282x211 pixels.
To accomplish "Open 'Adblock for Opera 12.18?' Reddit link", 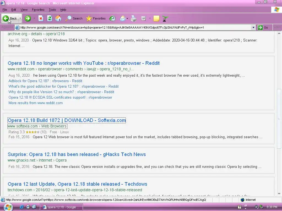I will (x=45, y=81).
